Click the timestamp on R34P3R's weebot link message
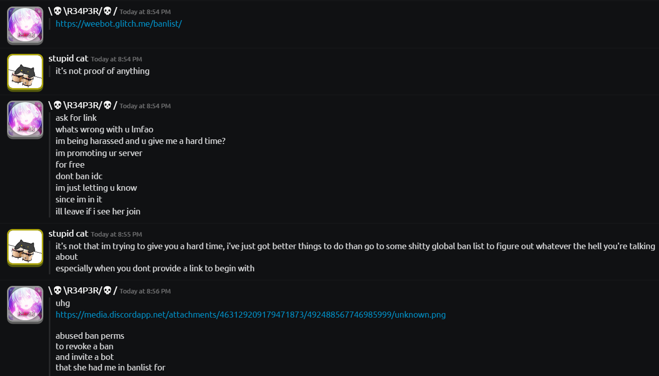This screenshot has width=659, height=376. click(145, 12)
